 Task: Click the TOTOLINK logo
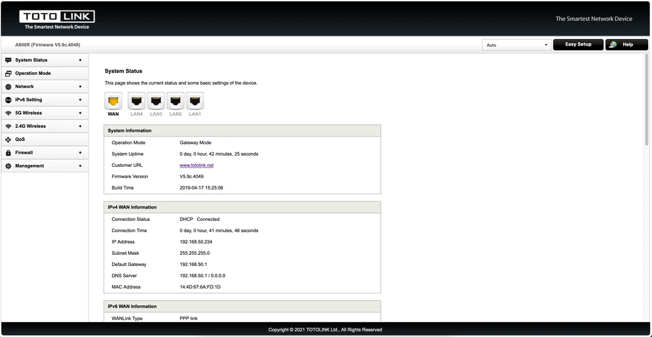coord(57,20)
